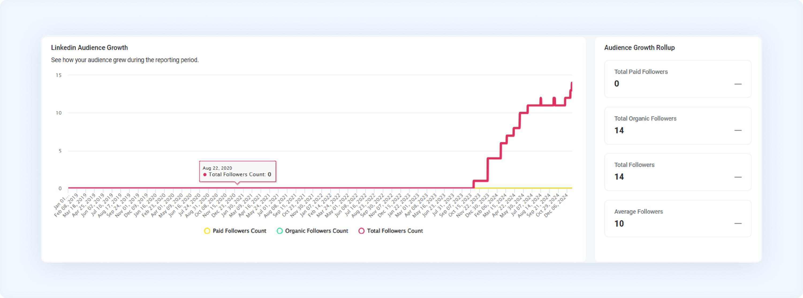Click the red dot in the chart tooltip
The image size is (803, 298).
click(x=205, y=175)
